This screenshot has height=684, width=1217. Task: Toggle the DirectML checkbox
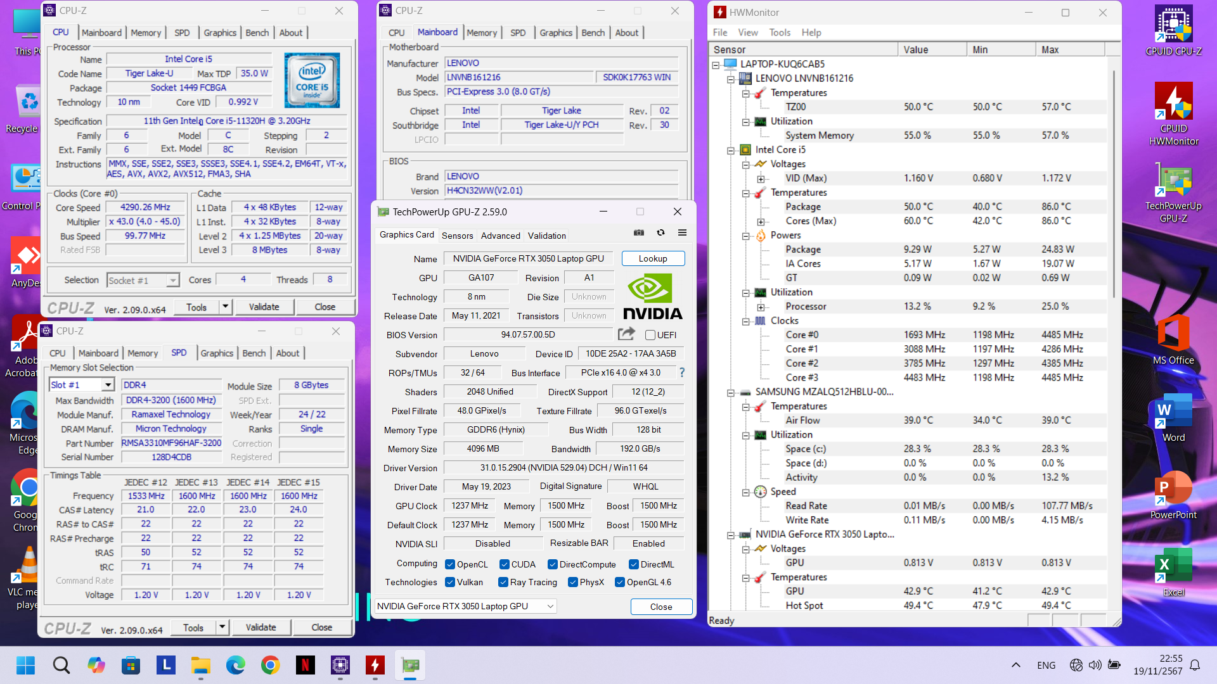point(634,564)
